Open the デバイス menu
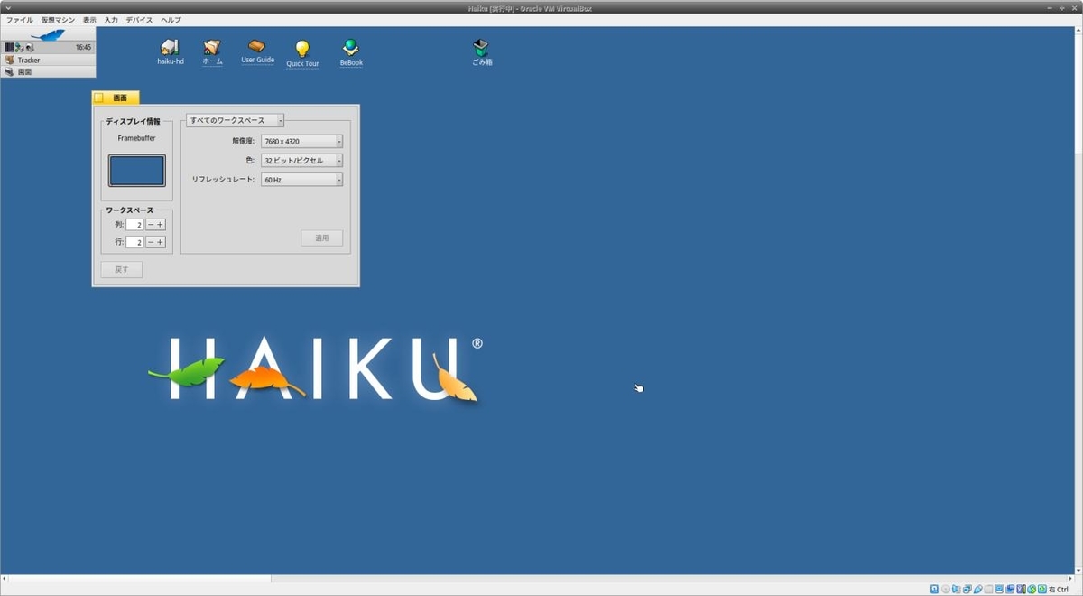Image resolution: width=1083 pixels, height=596 pixels. [x=139, y=19]
